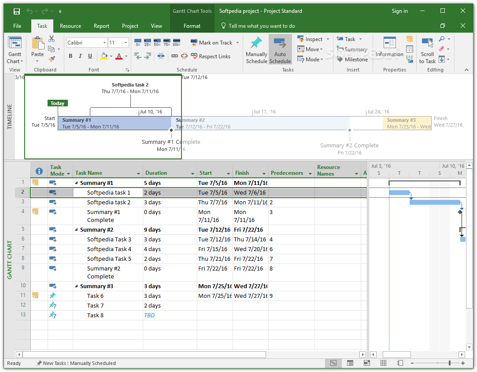Screen dimensions: 477x372
Task: Click the Indent Task icon
Action: pos(148,56)
